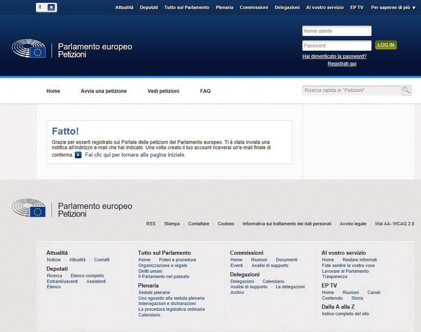This screenshot has width=421, height=332.
Task: Open 'Tutto sul Parlamento' top menu
Action: [x=187, y=7]
